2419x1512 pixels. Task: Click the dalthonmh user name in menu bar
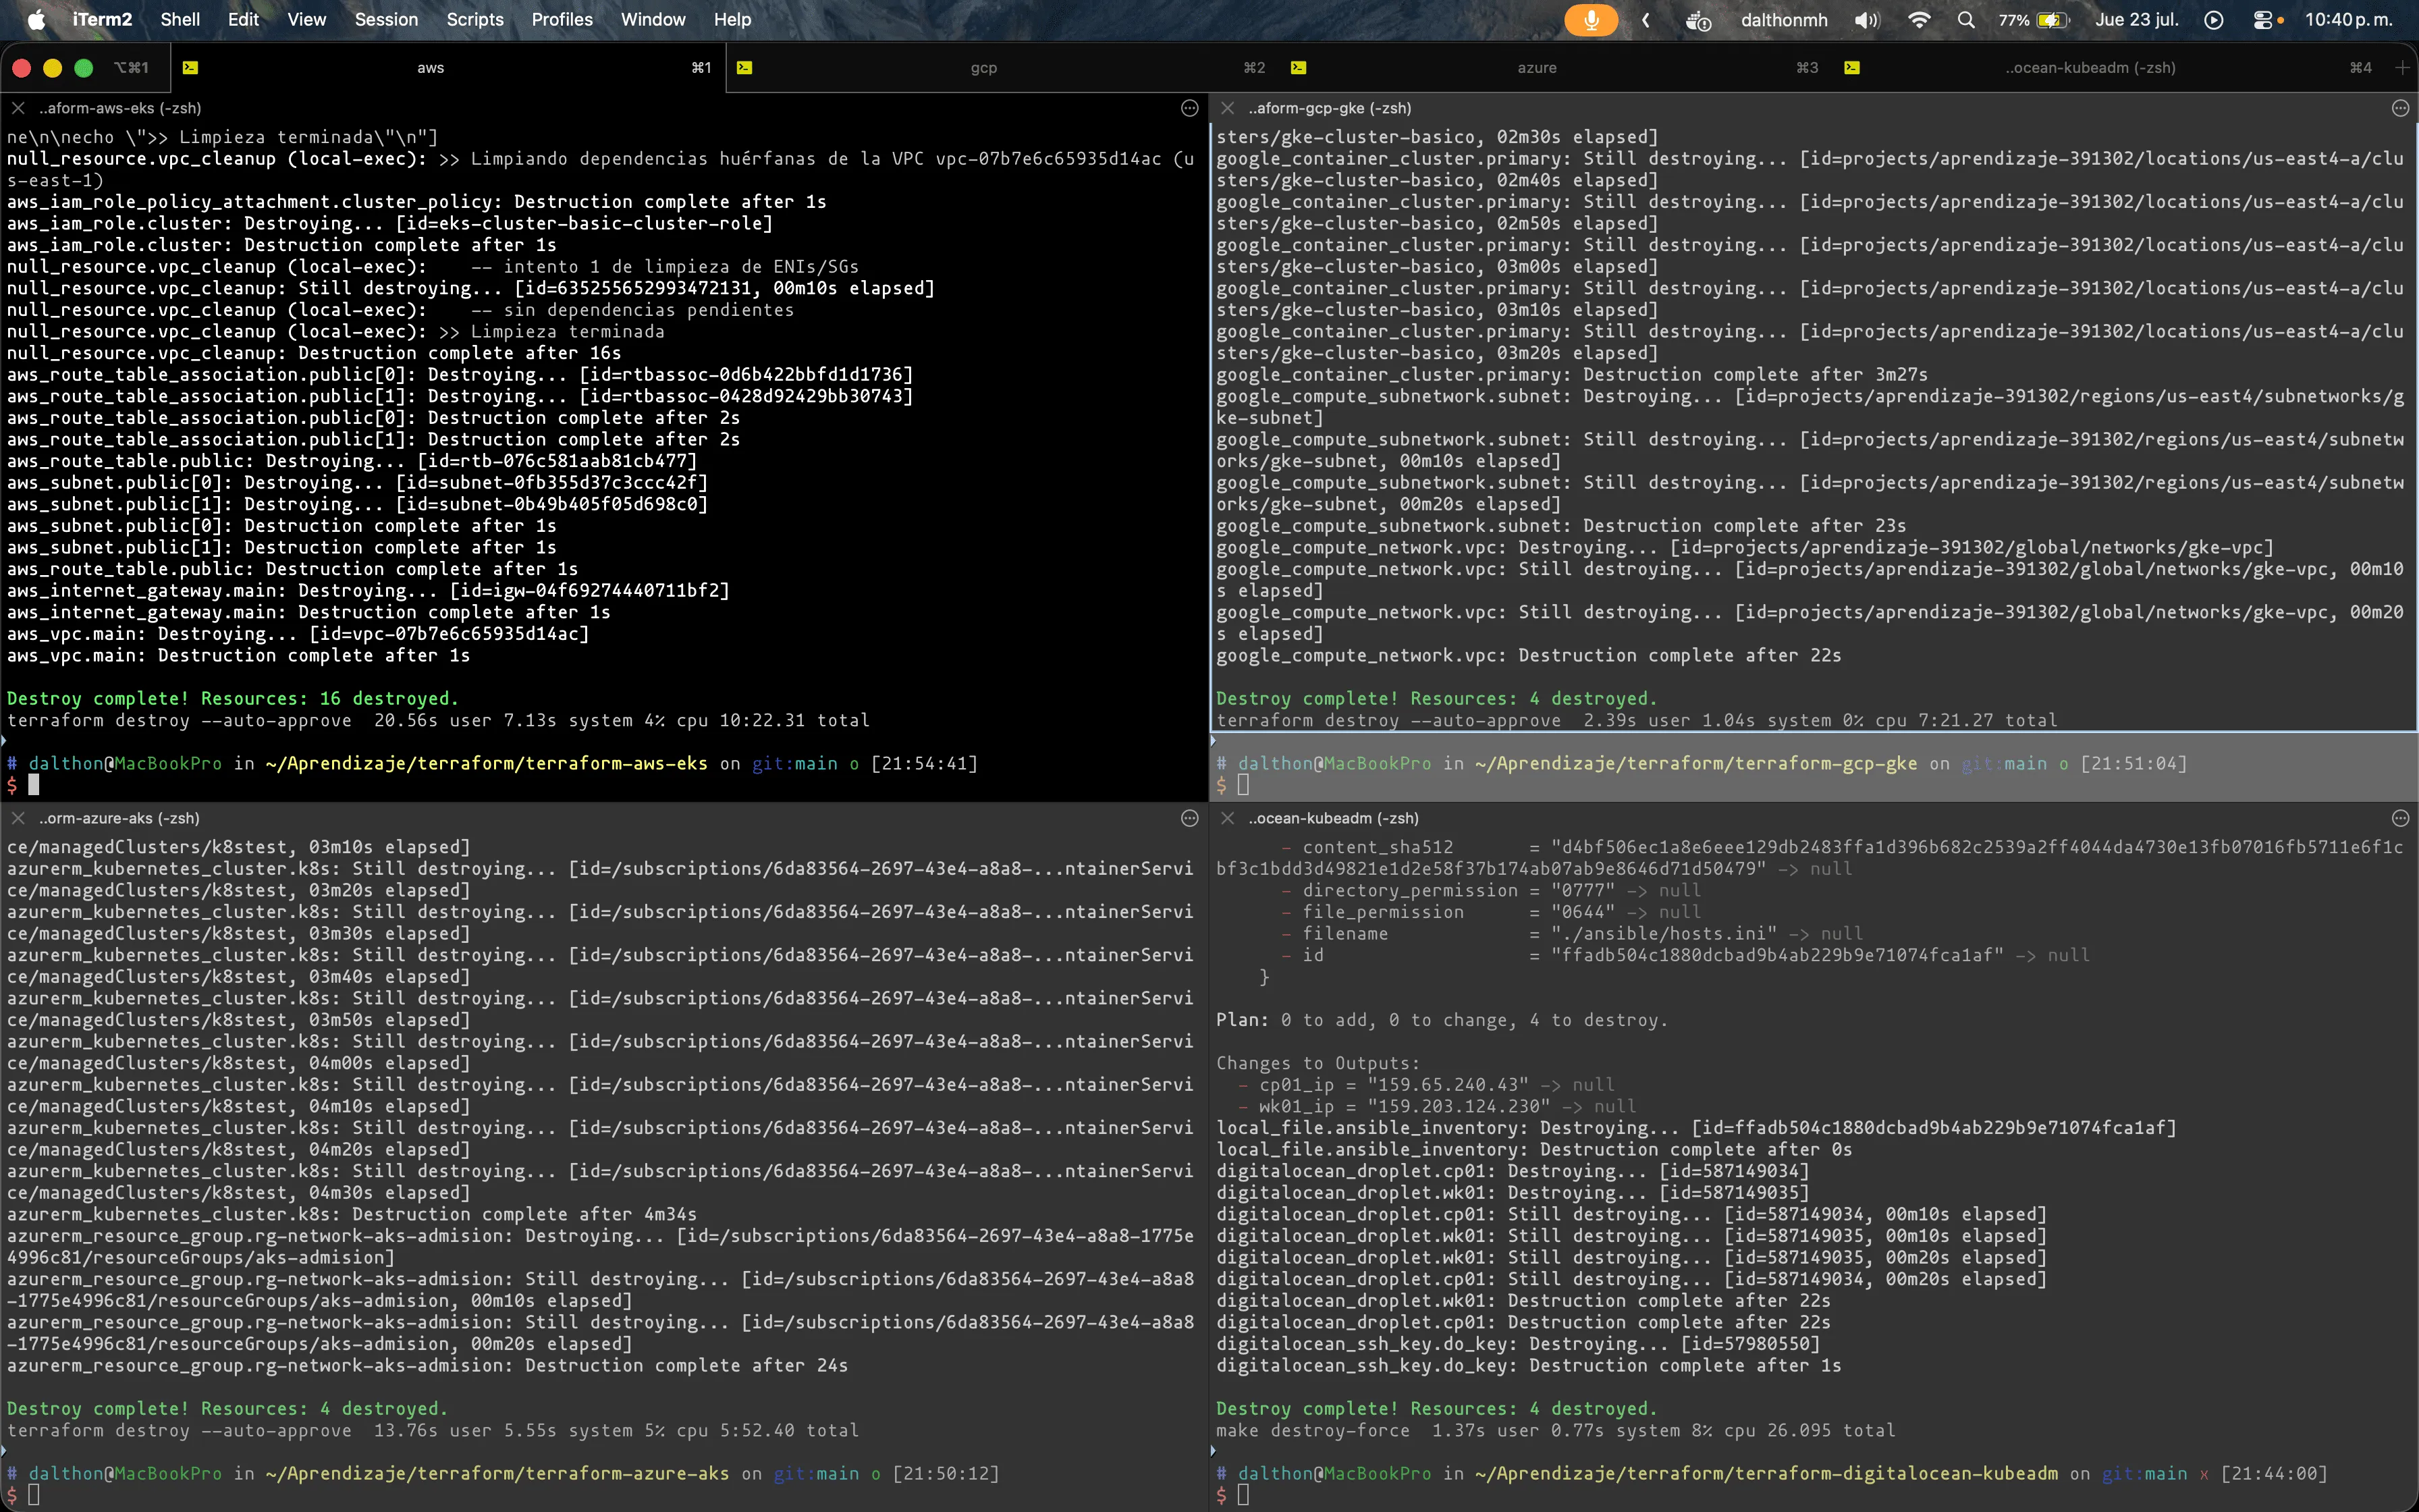[x=1785, y=20]
